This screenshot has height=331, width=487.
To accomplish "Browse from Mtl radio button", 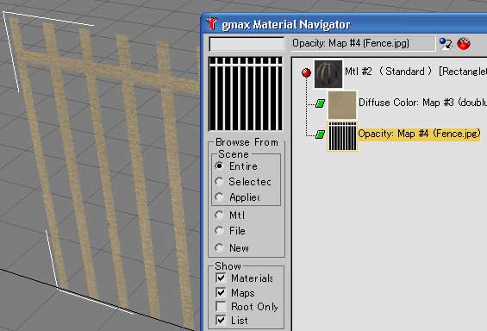I will coord(219,215).
